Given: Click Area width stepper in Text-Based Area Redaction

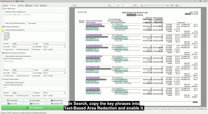Looking at the screenshot, I should [x=33, y=47].
